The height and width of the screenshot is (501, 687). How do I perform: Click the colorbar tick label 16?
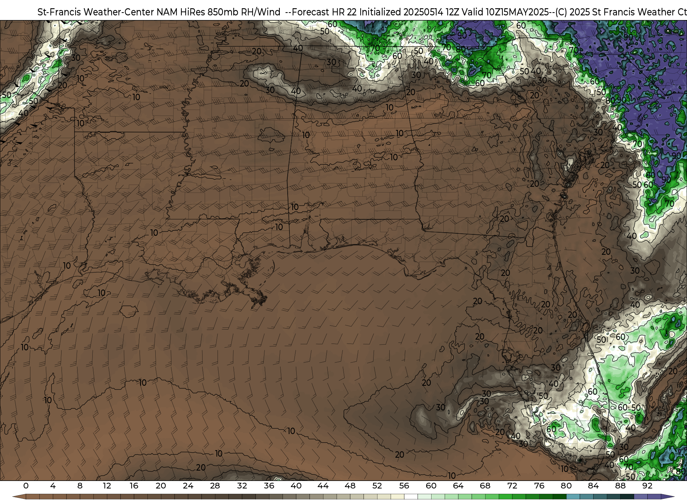(x=134, y=486)
